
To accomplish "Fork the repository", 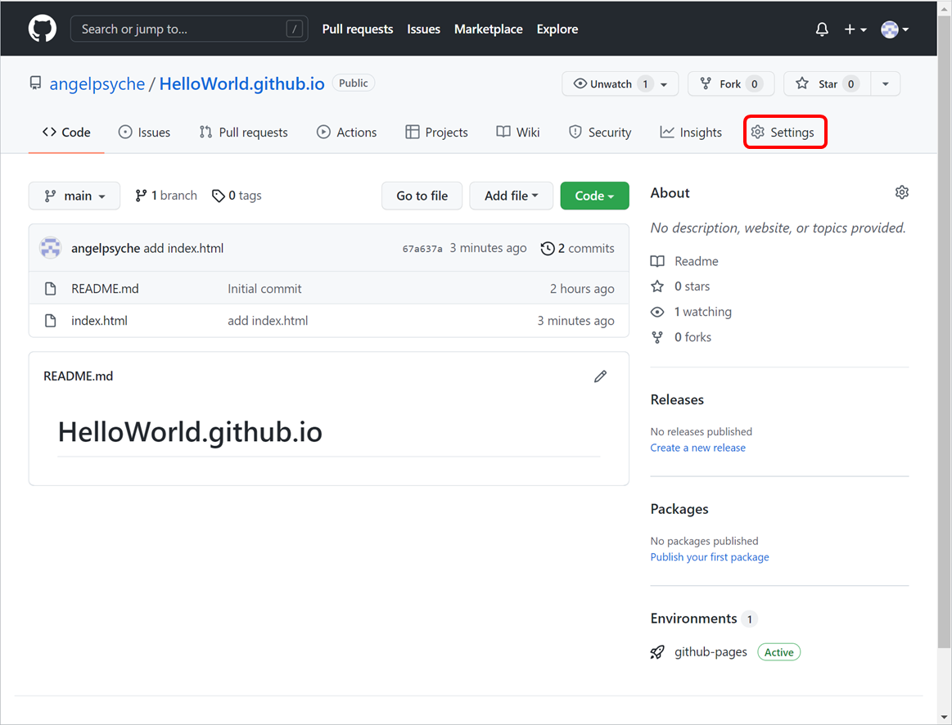I will (x=730, y=83).
